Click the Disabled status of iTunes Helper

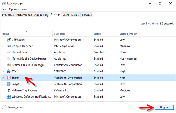[99, 52]
